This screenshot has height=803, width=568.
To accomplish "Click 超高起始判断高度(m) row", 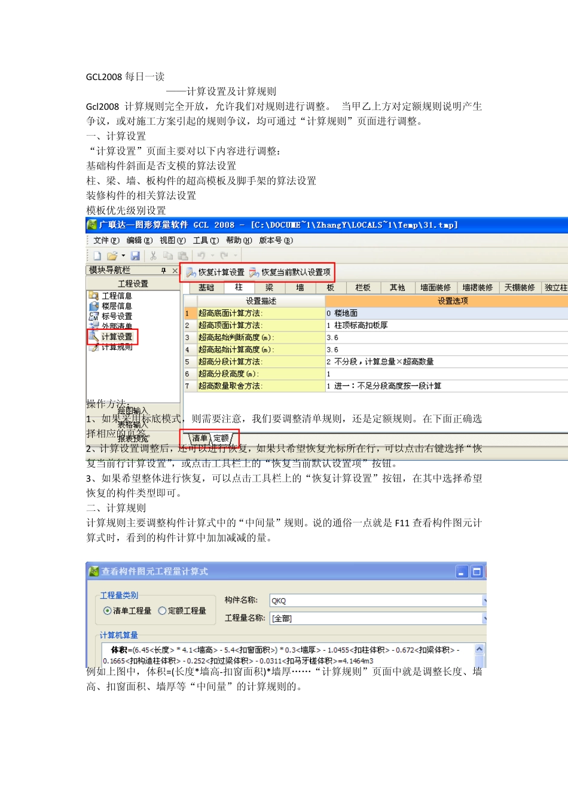I will pos(261,338).
